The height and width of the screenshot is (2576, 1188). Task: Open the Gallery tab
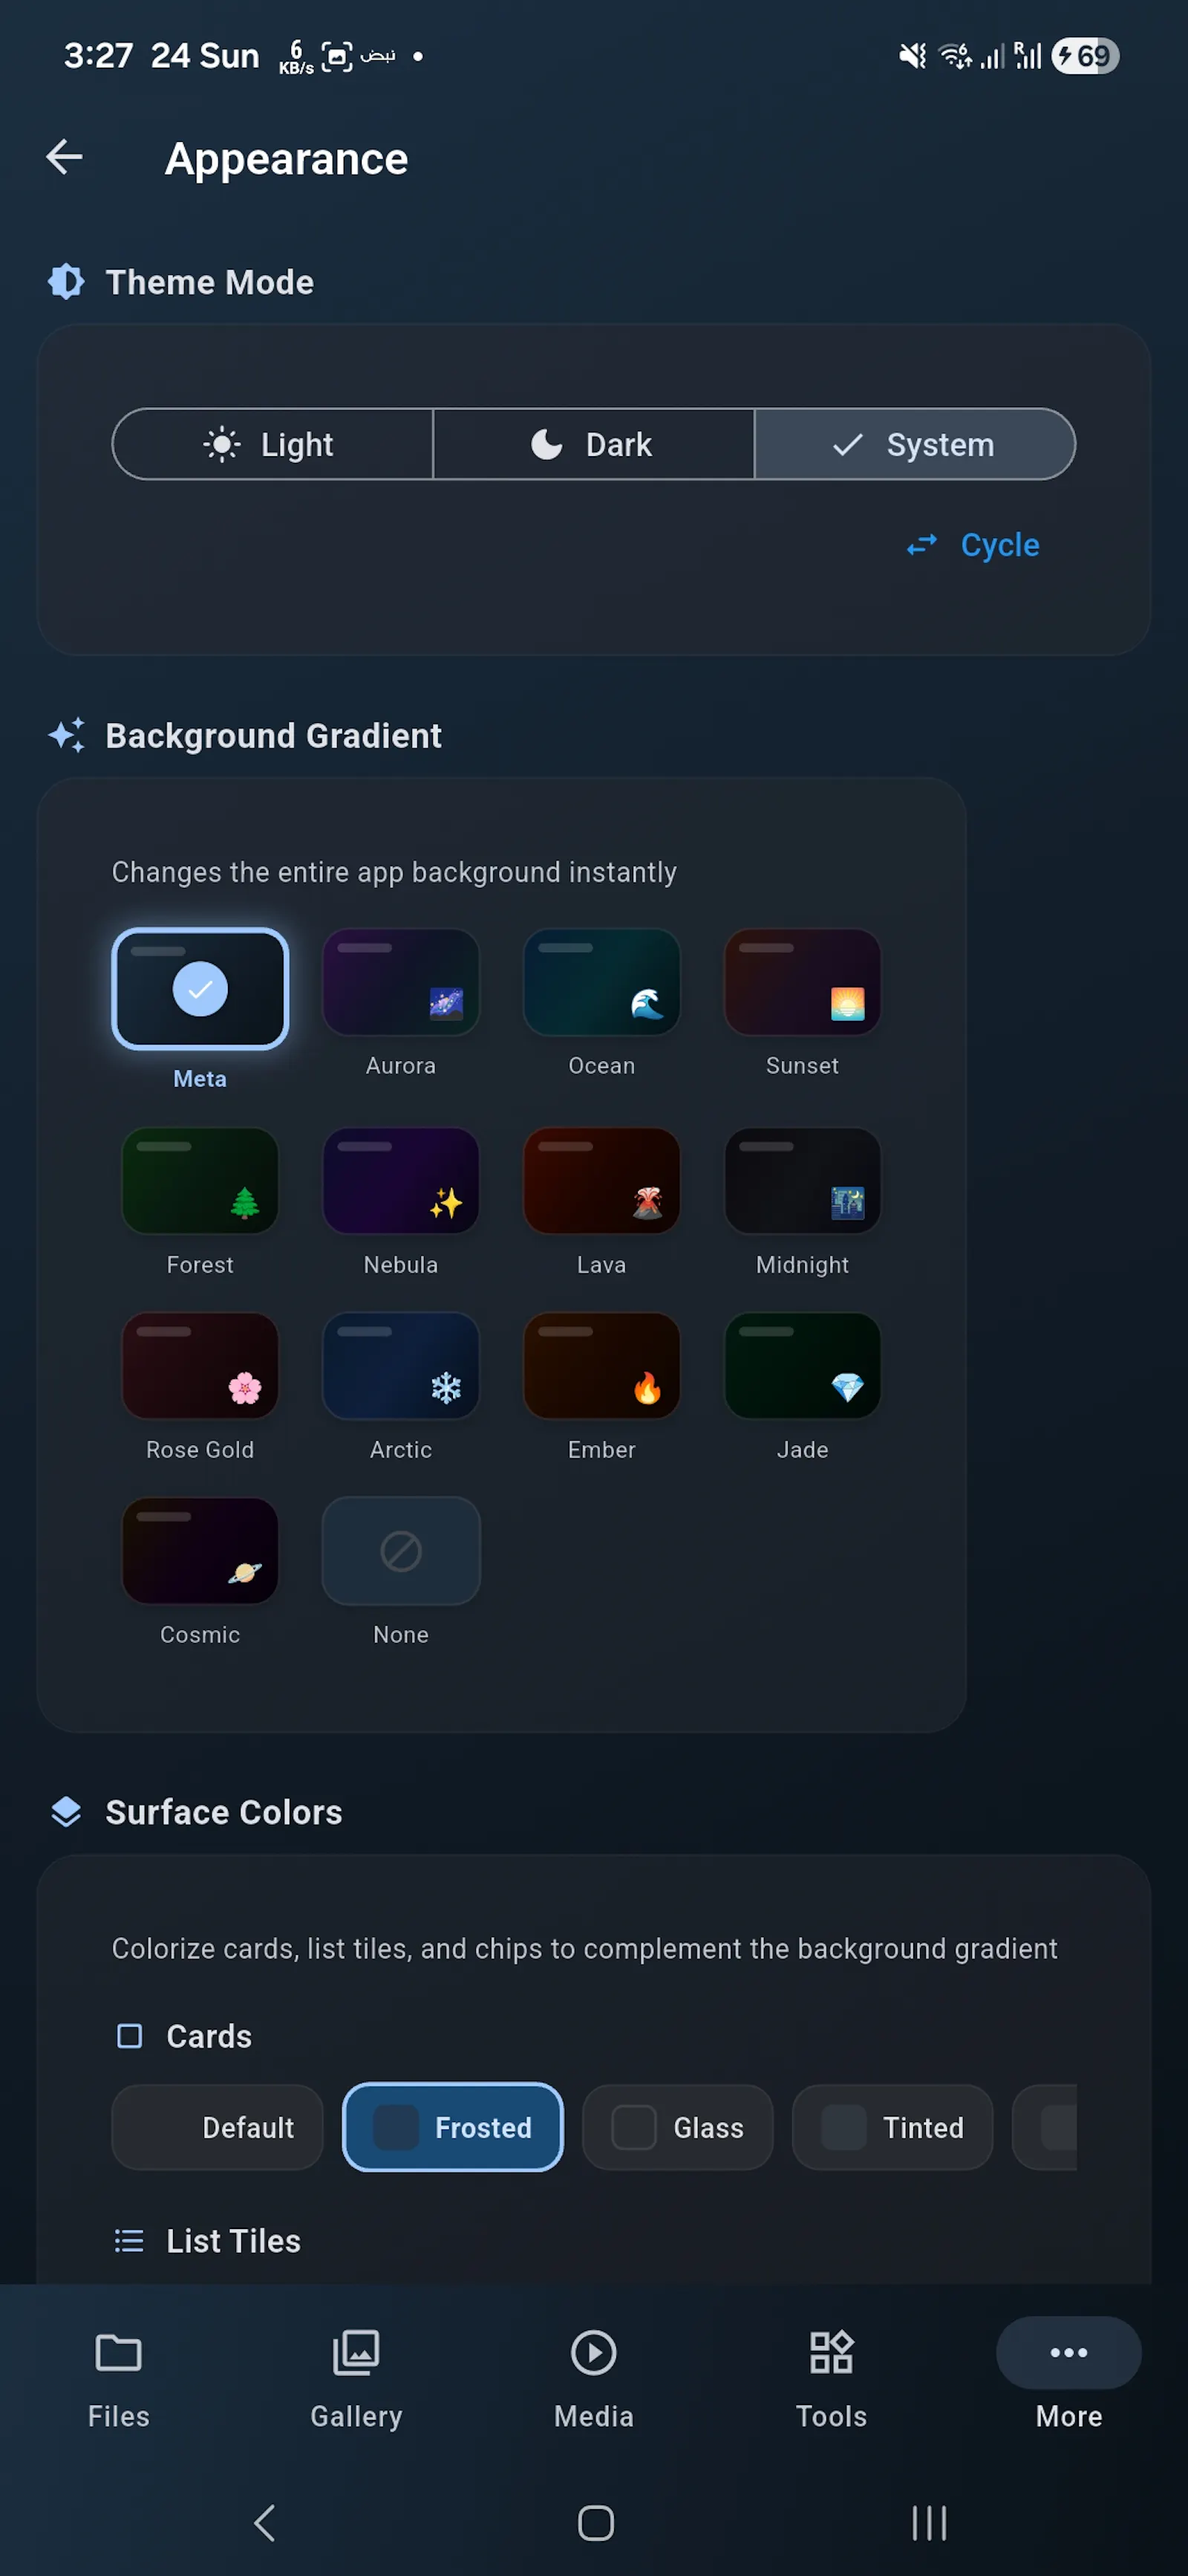pyautogui.click(x=356, y=2379)
